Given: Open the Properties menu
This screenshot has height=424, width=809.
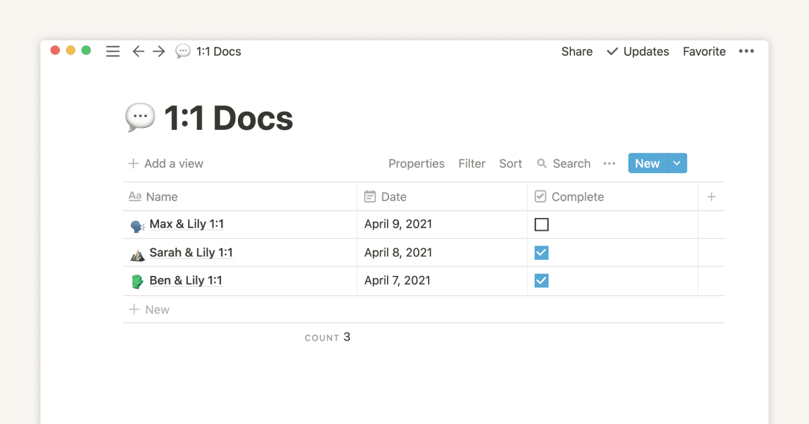Looking at the screenshot, I should [416, 164].
